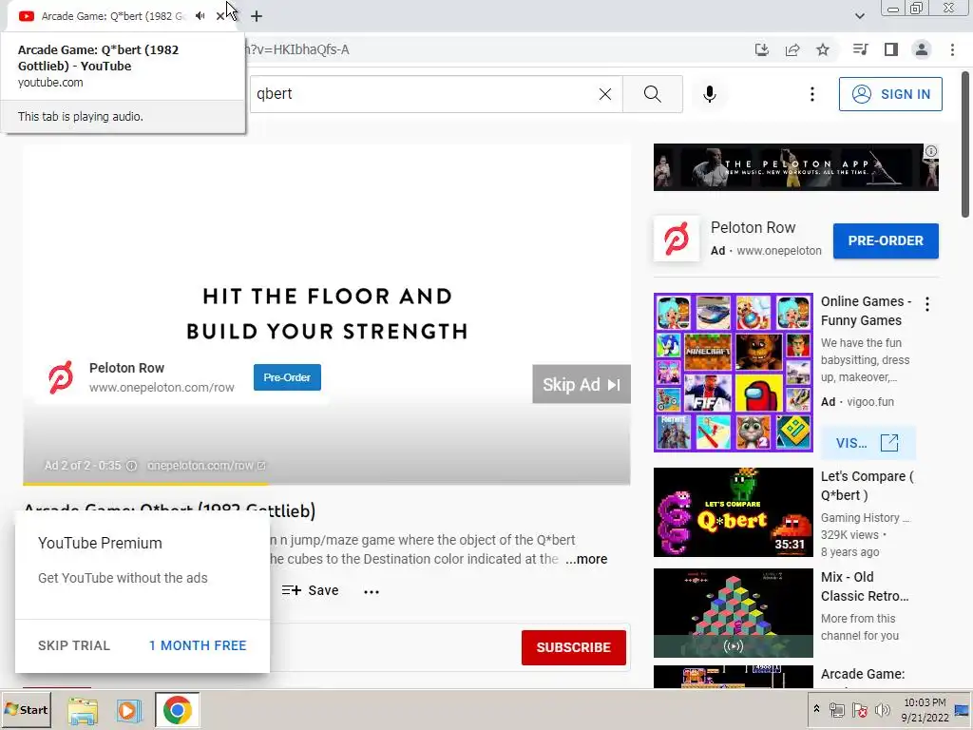
Task: Mute the tab using the speaker icon
Action: [200, 16]
